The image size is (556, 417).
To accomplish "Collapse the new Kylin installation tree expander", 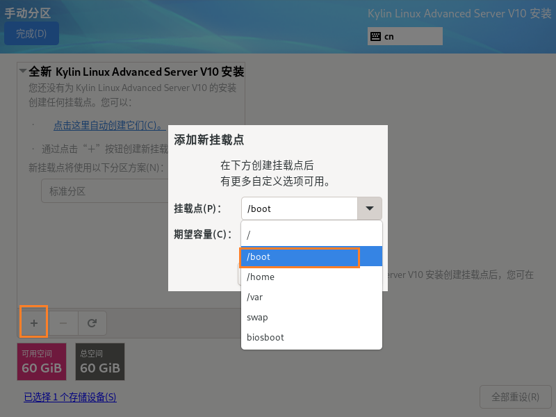I will click(x=23, y=72).
